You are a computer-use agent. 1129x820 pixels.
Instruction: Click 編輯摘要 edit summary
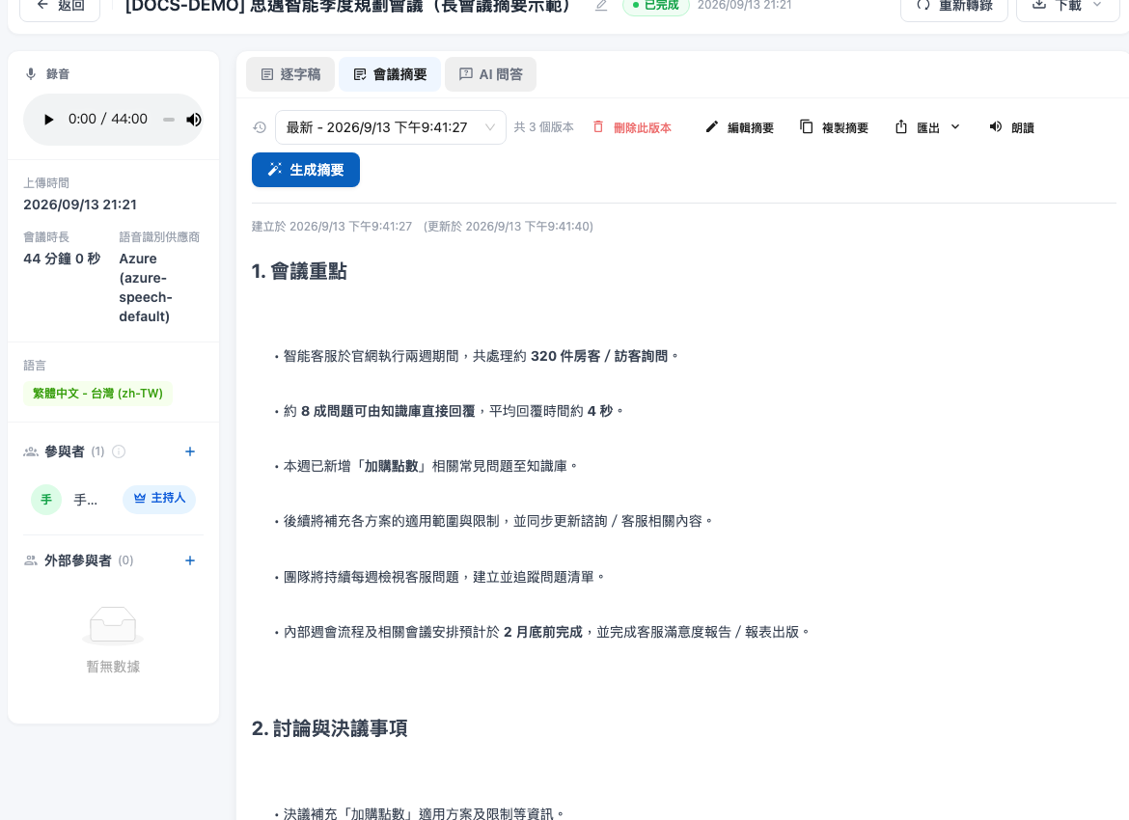coord(739,127)
